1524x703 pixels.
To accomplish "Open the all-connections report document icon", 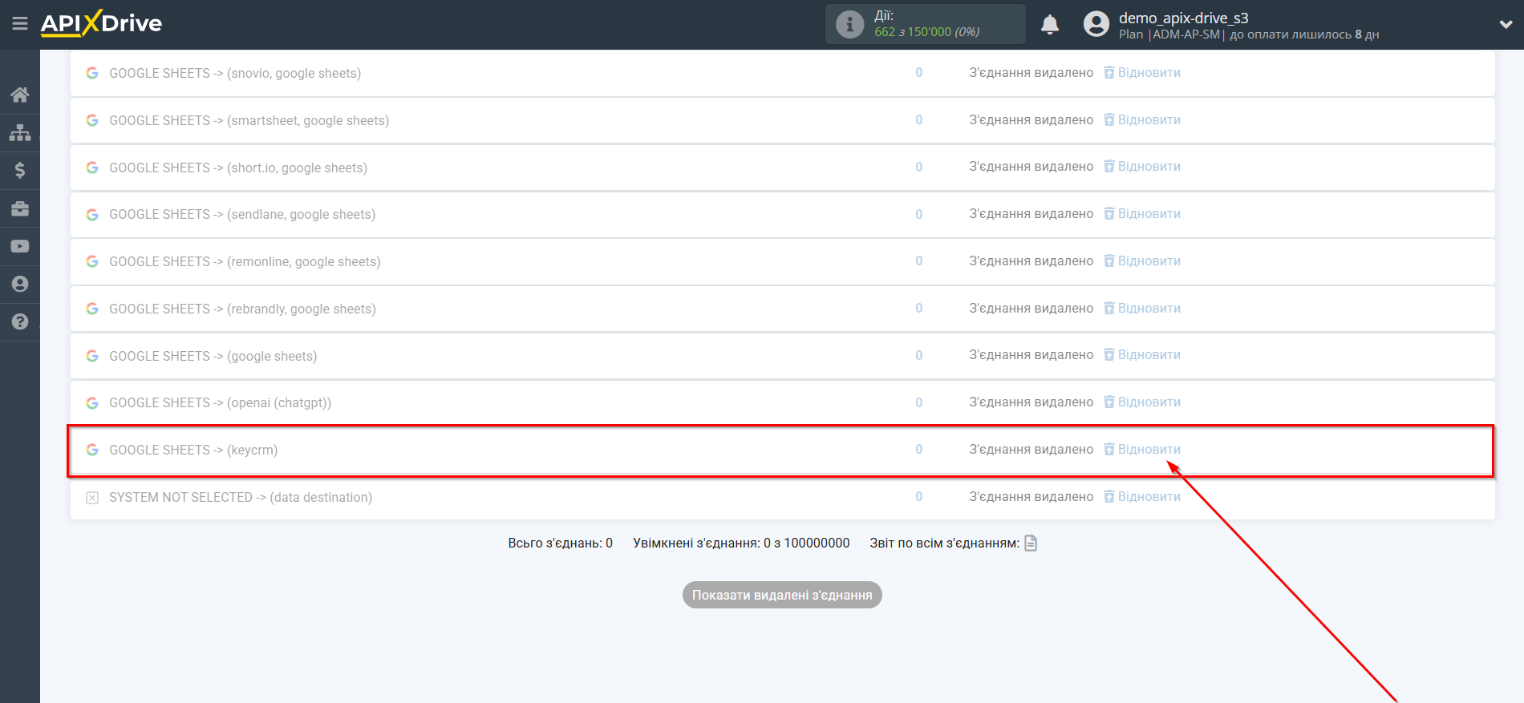I will (1031, 543).
